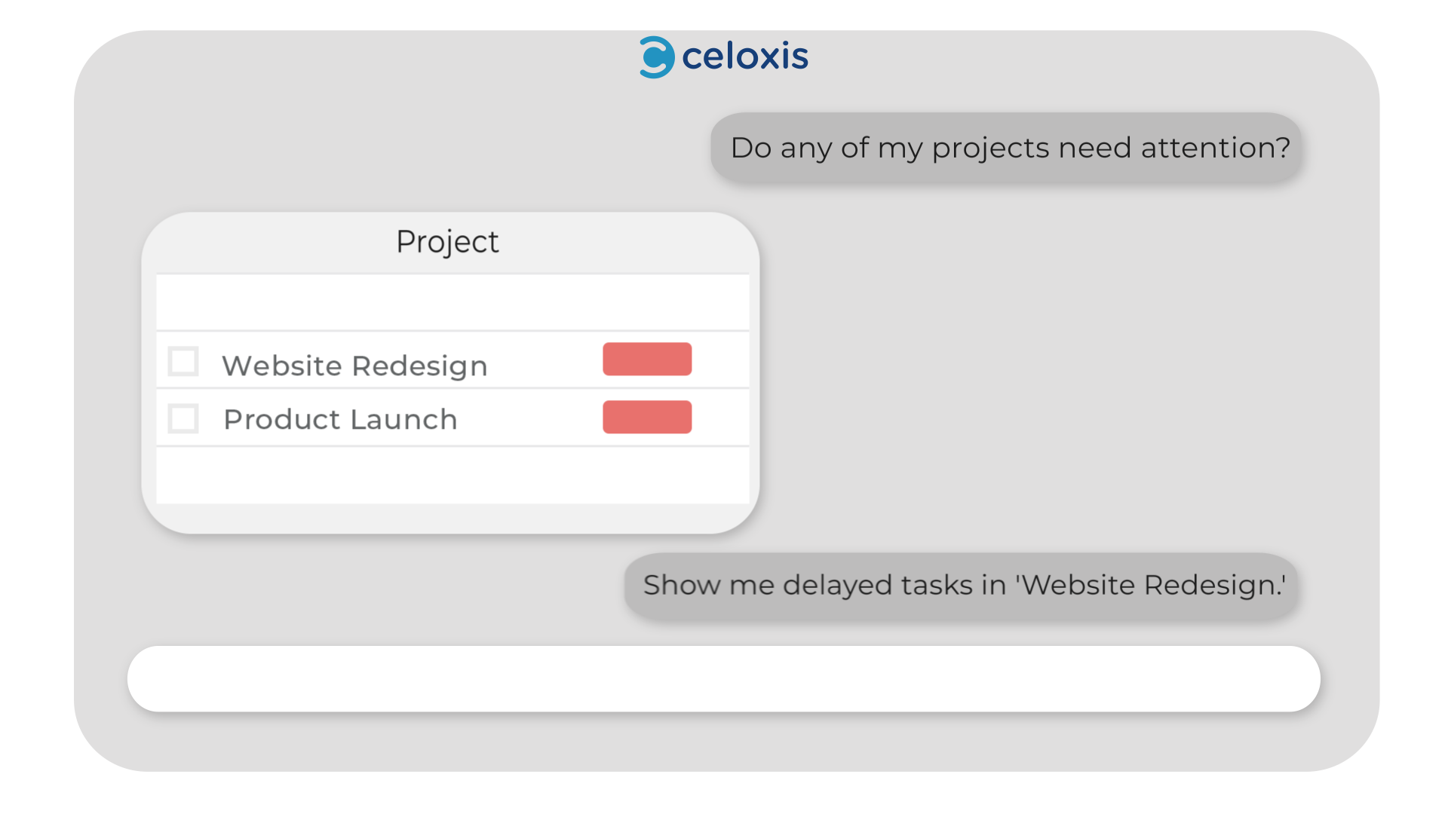The height and width of the screenshot is (814, 1448).
Task: Click the quoted 'Website Redesign.' text in second message
Action: coord(1151,585)
